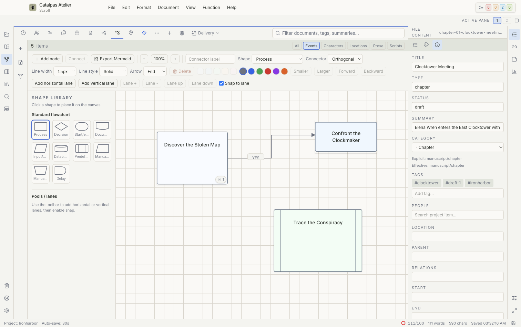Image resolution: width=521 pixels, height=327 pixels.
Task: Open the Shape dropdown showing Process
Action: (x=277, y=59)
